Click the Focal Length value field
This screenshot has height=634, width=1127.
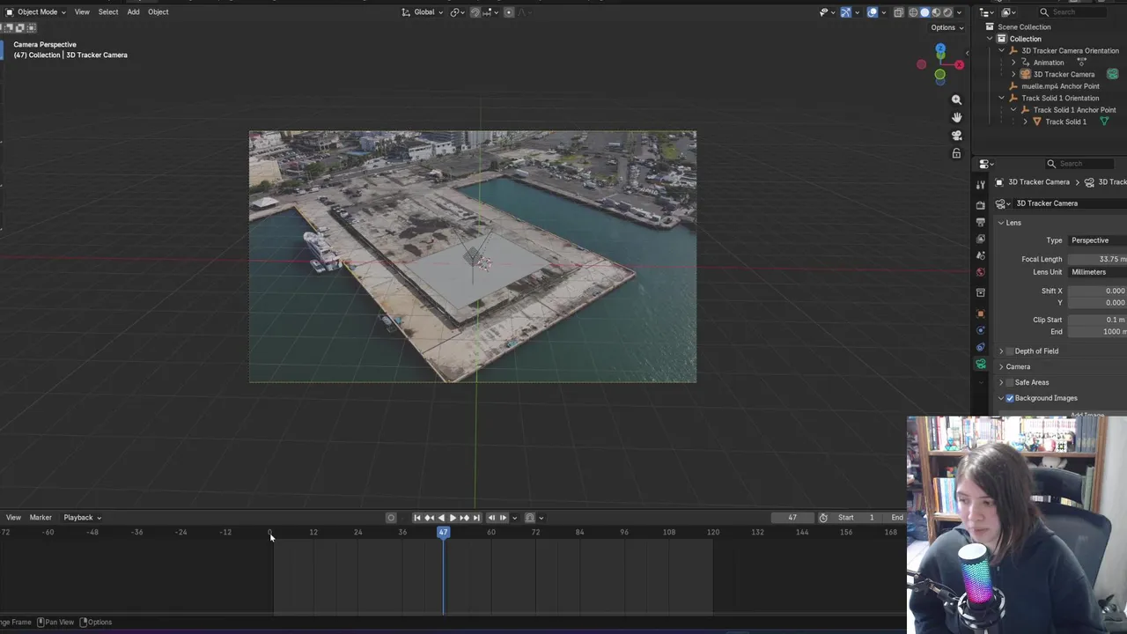[1096, 259]
